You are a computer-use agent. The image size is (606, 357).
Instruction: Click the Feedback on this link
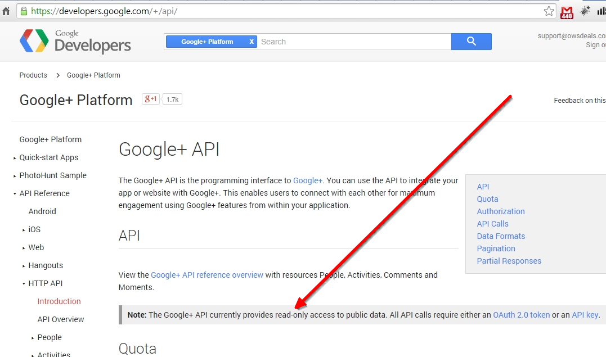(580, 101)
